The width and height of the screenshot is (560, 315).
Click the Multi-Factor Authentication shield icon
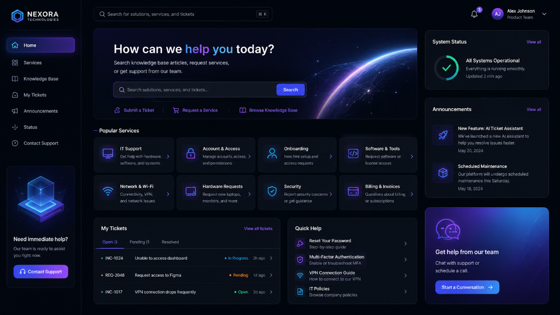pyautogui.click(x=300, y=259)
